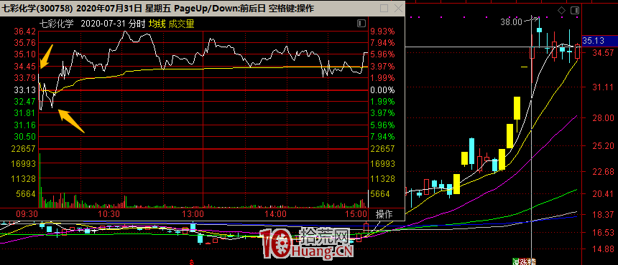The height and width of the screenshot is (265, 618).
Task: Click the yellow 均线 legend label
Action: [156, 24]
